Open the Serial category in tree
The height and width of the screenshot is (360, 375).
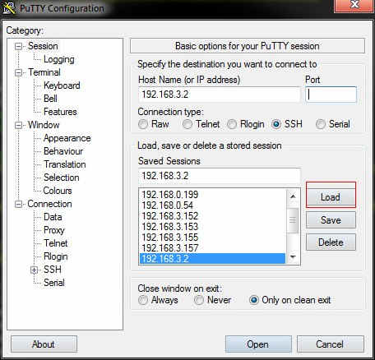[x=54, y=283]
